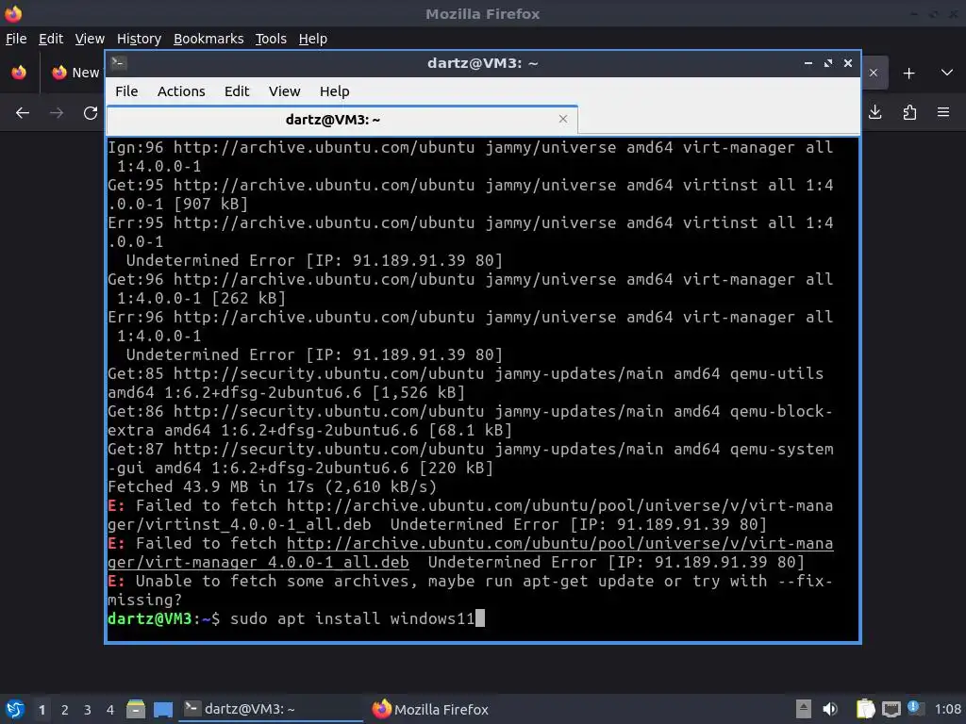This screenshot has width=966, height=724.
Task: Open the Firefox Edit menu
Action: point(51,39)
